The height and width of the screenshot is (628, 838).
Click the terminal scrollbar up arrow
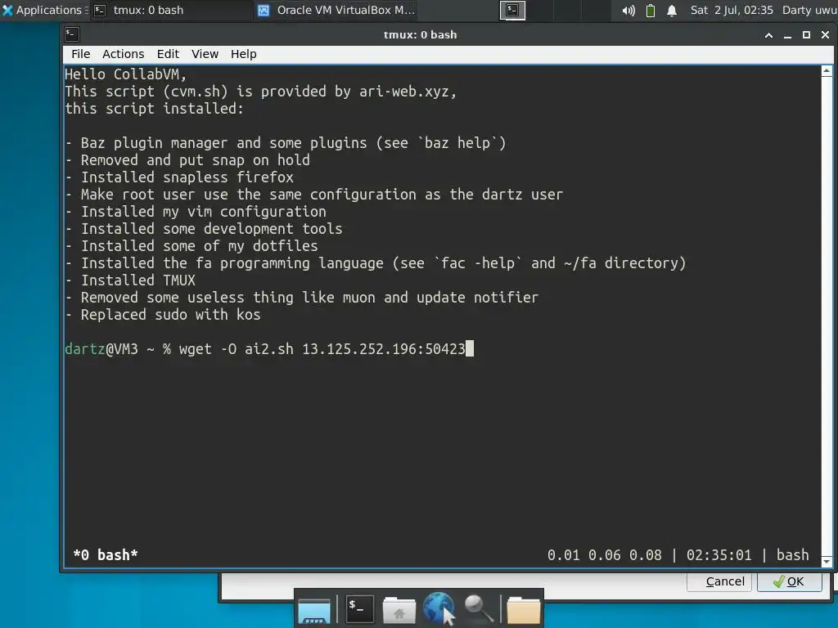827,70
